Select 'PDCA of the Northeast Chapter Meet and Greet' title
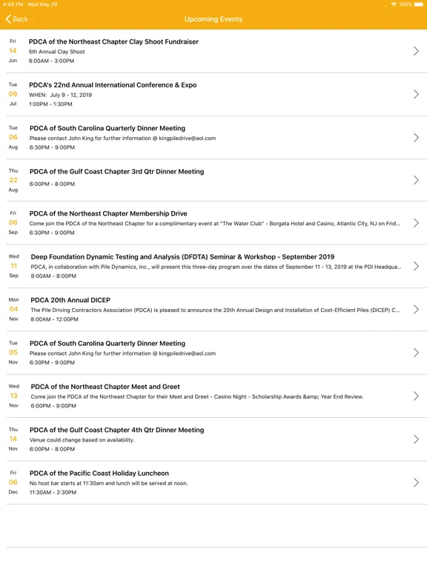Image resolution: width=427 pixels, height=569 pixels. [105, 387]
